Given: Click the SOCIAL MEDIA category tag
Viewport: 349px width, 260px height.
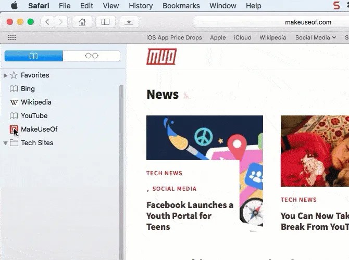Looking at the screenshot, I should [x=174, y=189].
